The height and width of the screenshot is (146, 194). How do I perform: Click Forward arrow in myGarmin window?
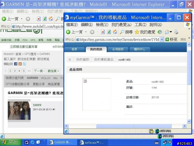click(x=92, y=32)
